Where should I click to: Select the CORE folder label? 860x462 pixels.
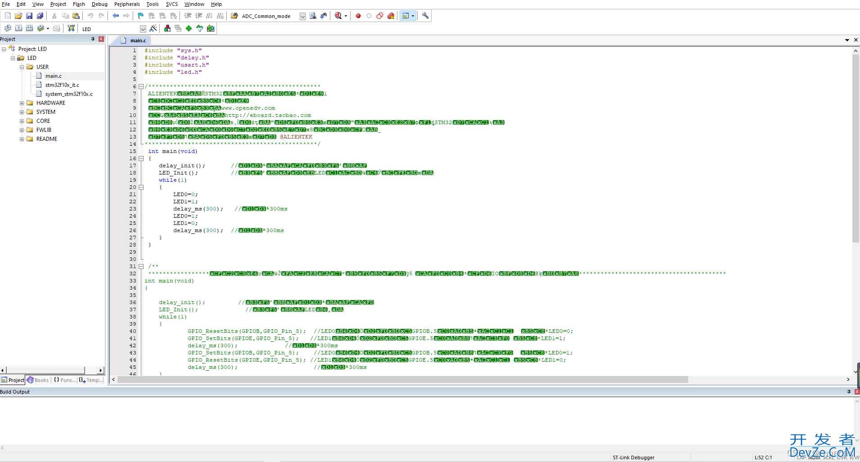(x=43, y=121)
